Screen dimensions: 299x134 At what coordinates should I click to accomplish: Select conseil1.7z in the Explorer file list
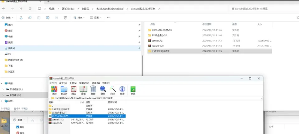[210, 46]
